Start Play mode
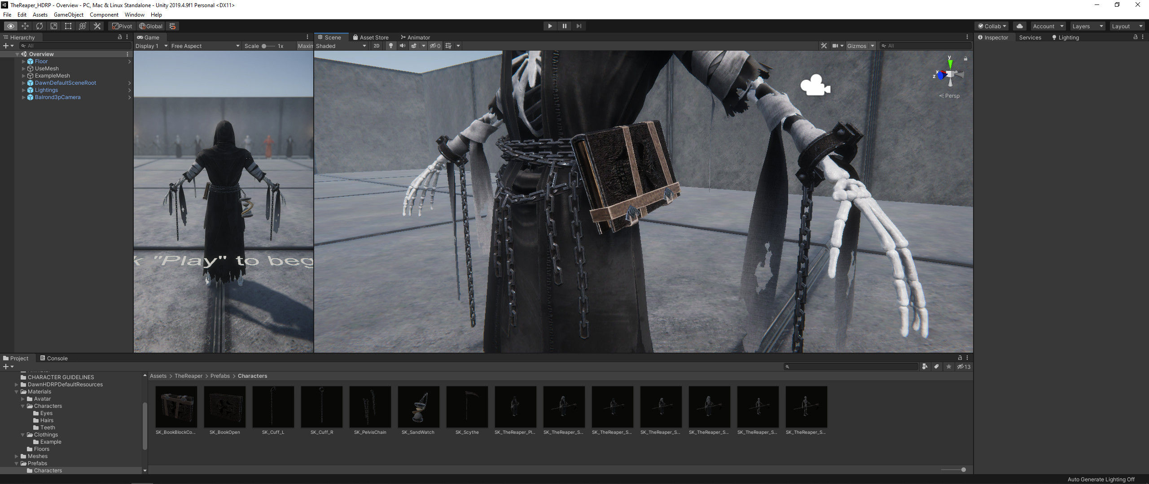The image size is (1149, 484). tap(550, 26)
